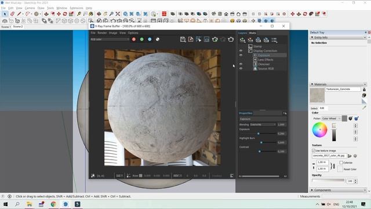Choose the Pan hand tool
The width and height of the screenshot is (371, 209).
(x=106, y=14)
